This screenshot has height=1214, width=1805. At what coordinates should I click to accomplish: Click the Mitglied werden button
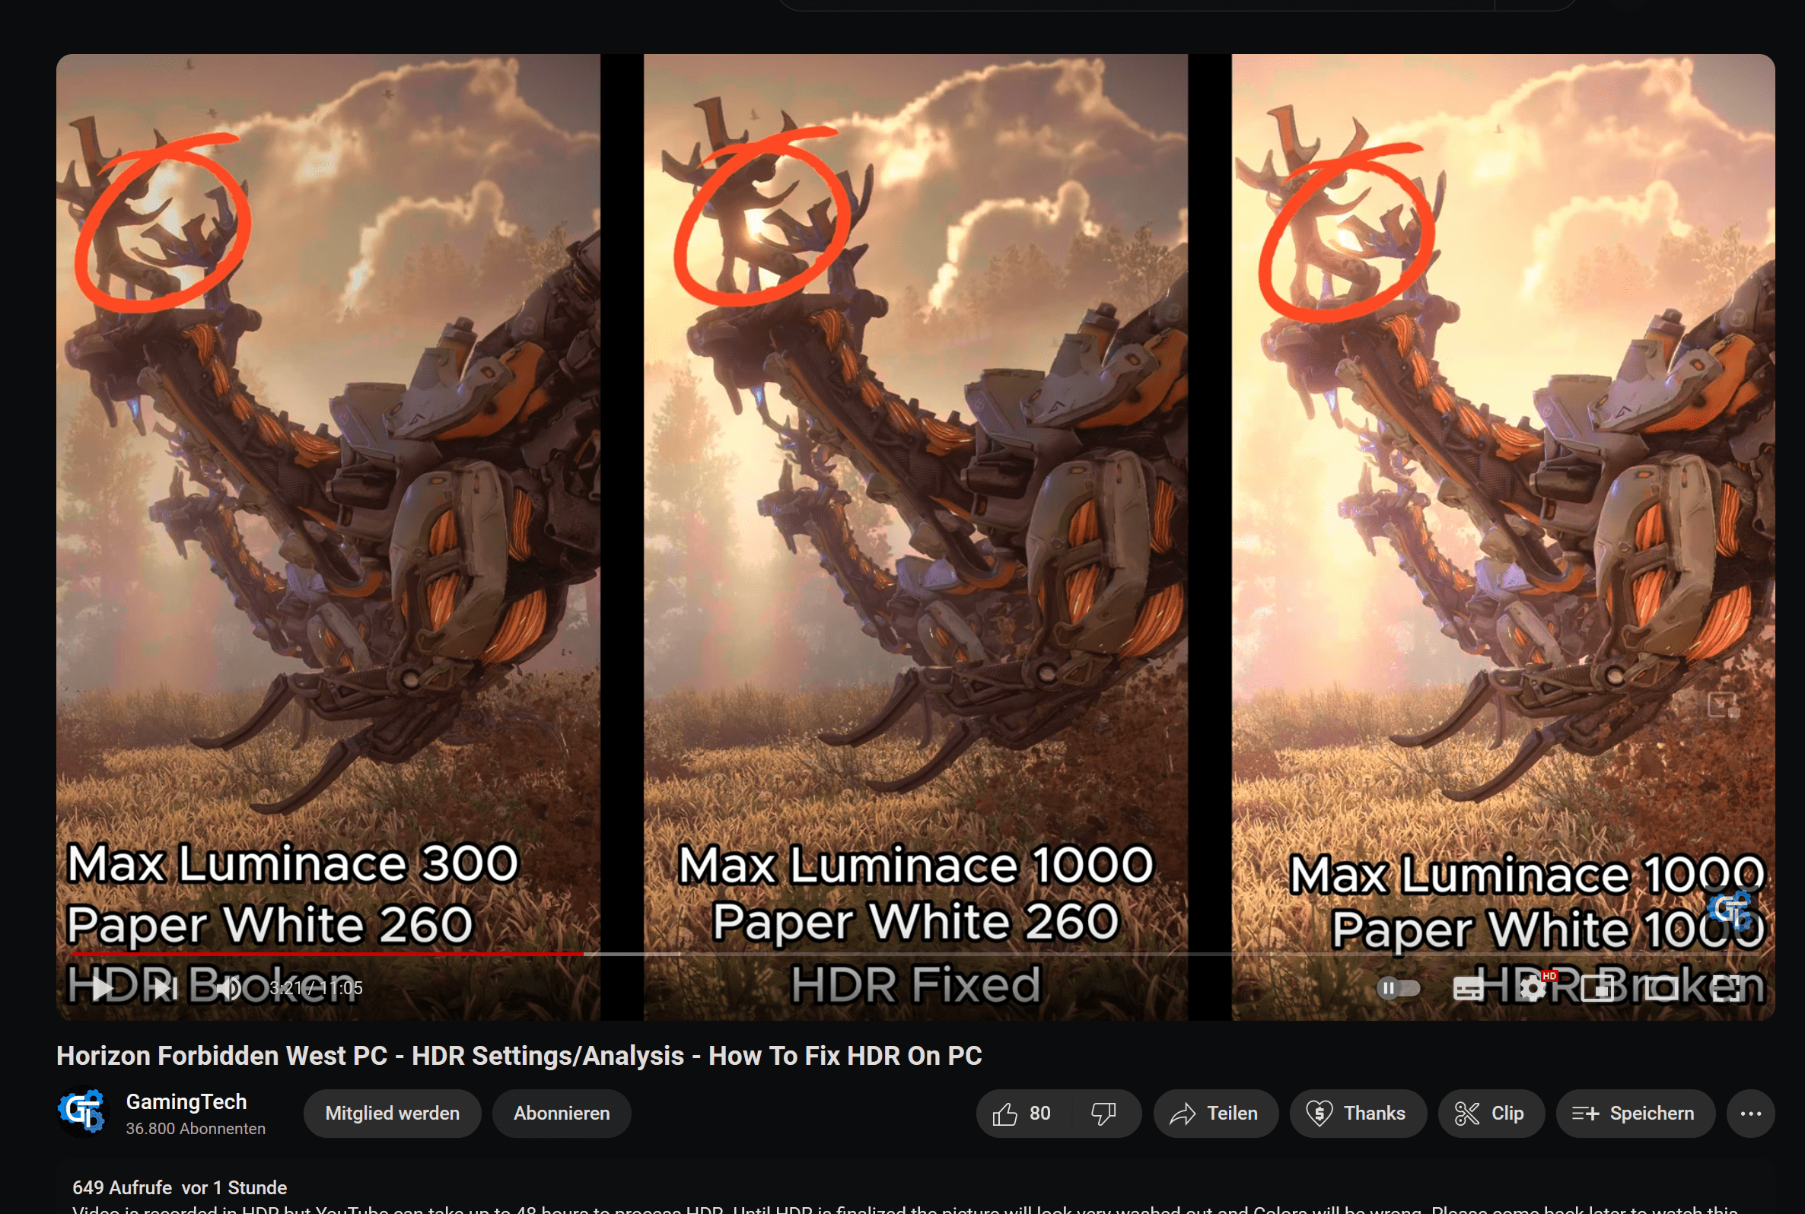tap(392, 1114)
